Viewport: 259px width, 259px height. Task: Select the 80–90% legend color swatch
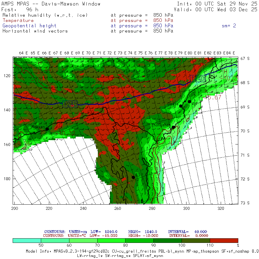point(140,241)
